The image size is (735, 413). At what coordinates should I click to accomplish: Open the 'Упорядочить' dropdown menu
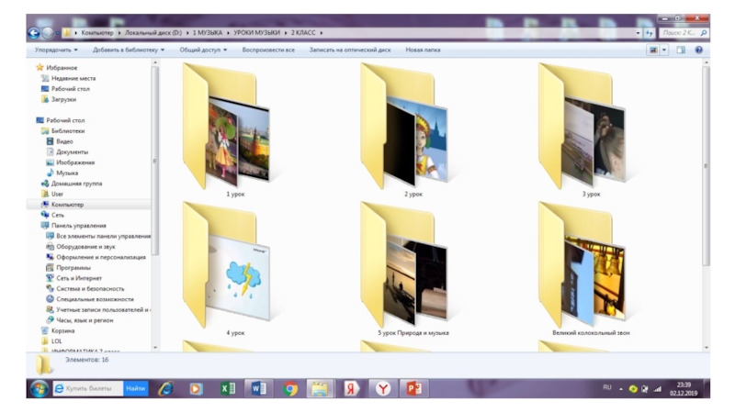point(56,50)
